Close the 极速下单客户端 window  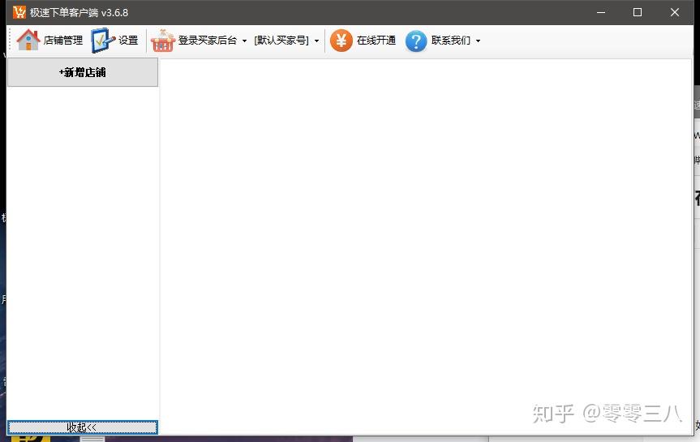pos(675,12)
